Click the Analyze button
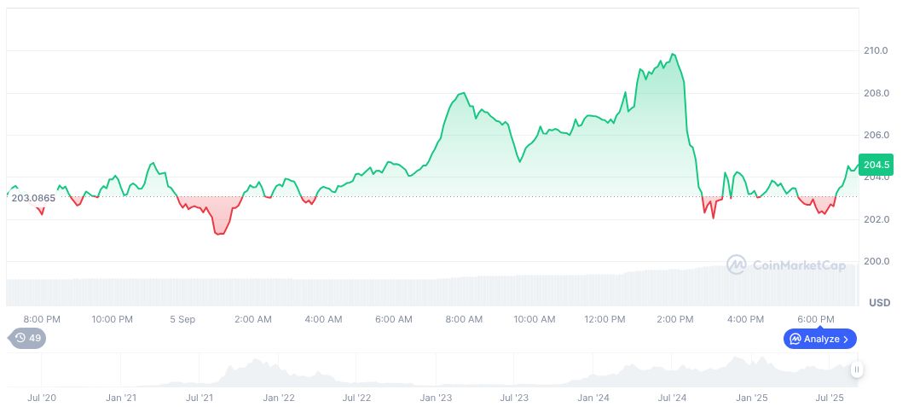The width and height of the screenshot is (914, 407). [x=819, y=339]
